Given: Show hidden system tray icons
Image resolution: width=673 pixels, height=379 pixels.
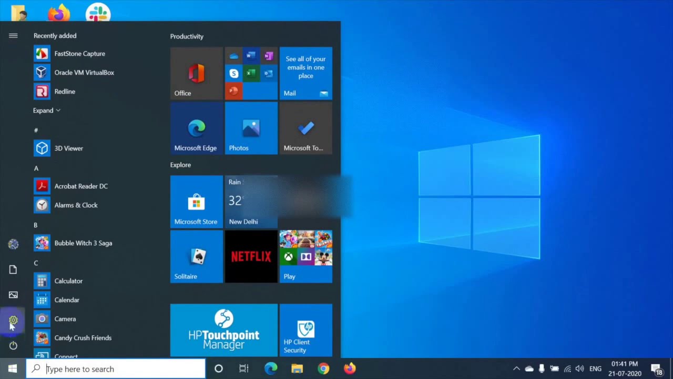Looking at the screenshot, I should click(x=516, y=369).
